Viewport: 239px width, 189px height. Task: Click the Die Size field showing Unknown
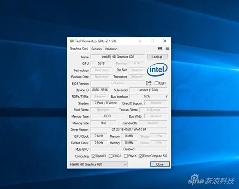[x=137, y=70]
